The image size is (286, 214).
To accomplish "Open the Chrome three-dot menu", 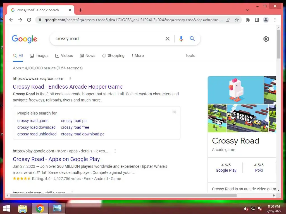I will click(275, 20).
